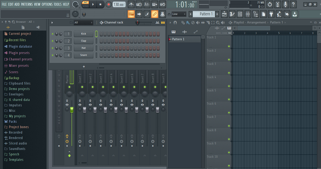Toggle the browser view icon
Viewport: 321px width, 169px height.
pos(256,14)
